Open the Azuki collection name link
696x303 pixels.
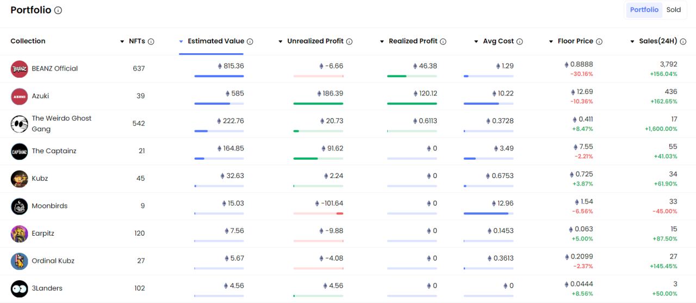point(40,96)
